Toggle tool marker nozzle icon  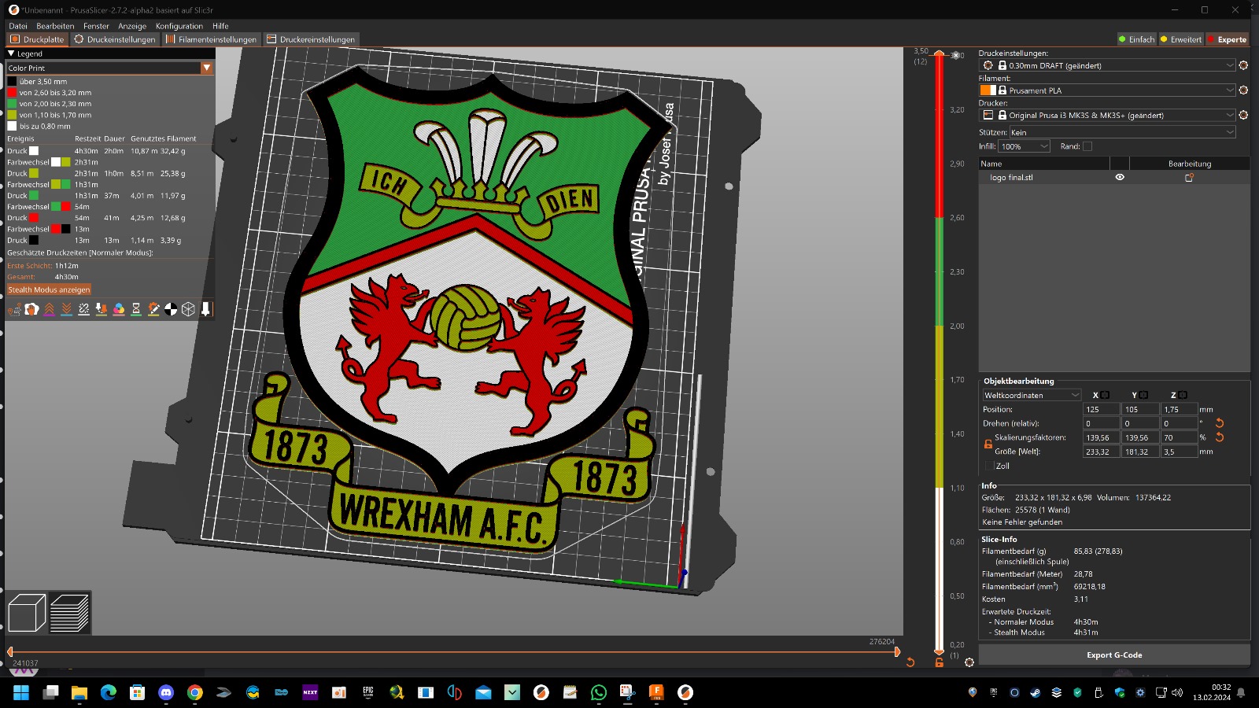point(205,309)
